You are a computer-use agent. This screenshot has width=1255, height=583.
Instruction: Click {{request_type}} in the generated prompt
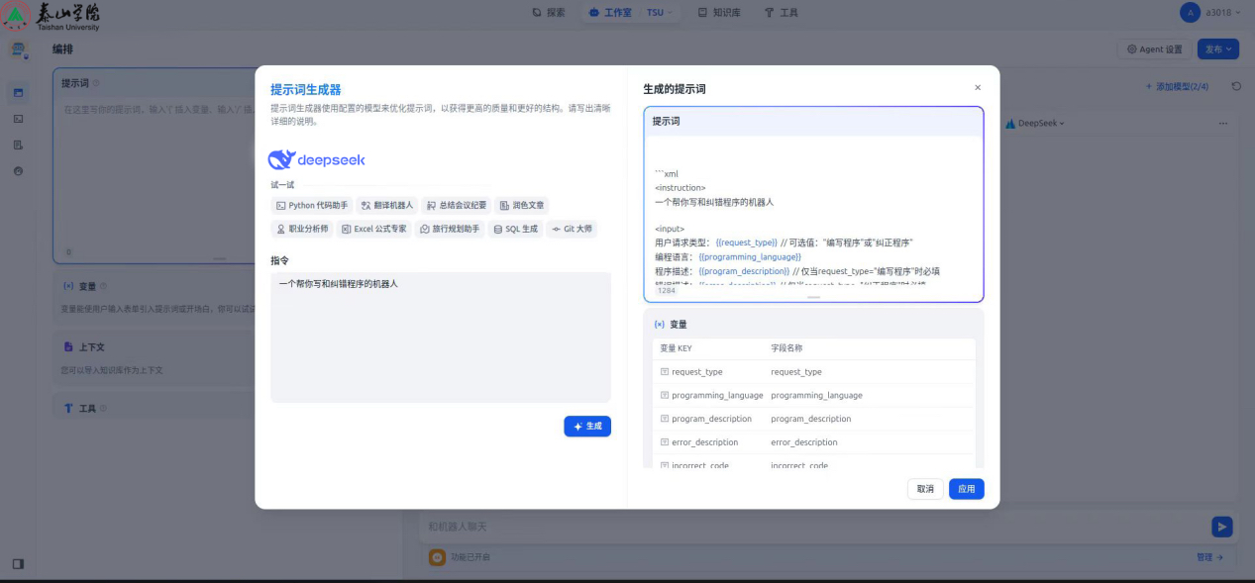coord(747,243)
